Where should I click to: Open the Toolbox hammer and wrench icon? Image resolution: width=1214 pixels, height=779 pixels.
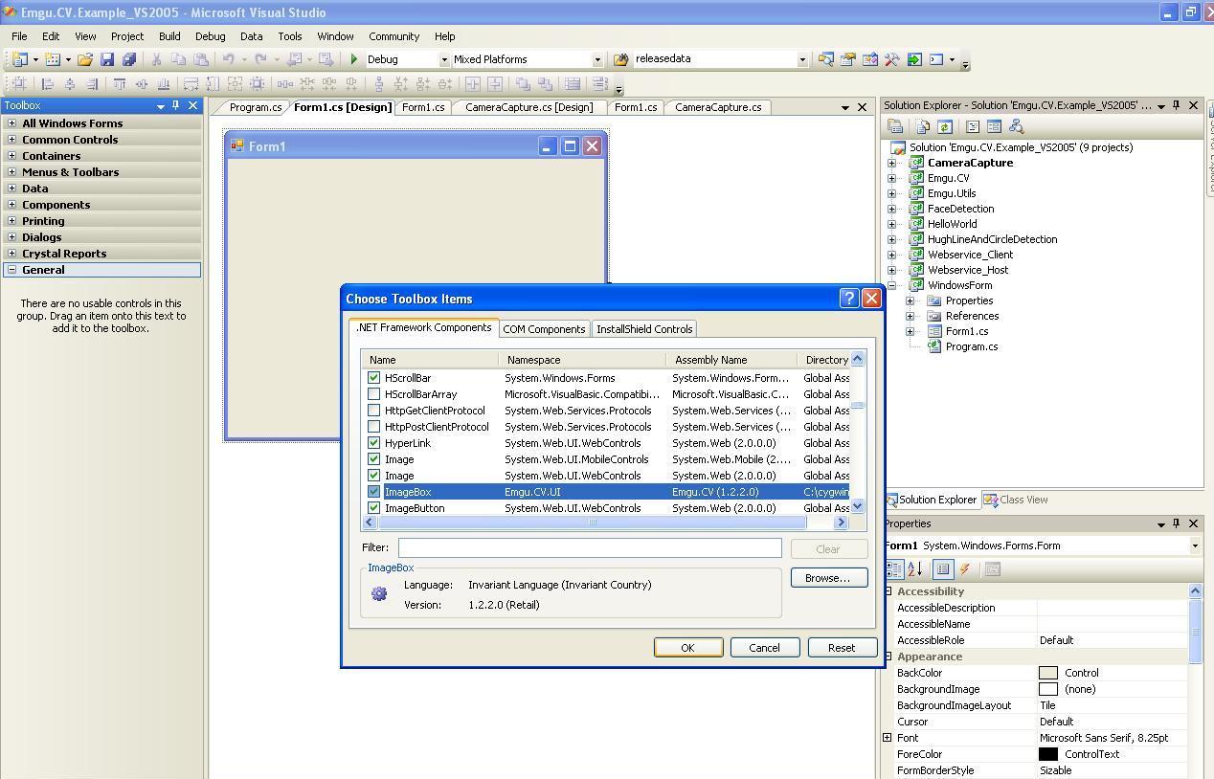click(x=892, y=59)
